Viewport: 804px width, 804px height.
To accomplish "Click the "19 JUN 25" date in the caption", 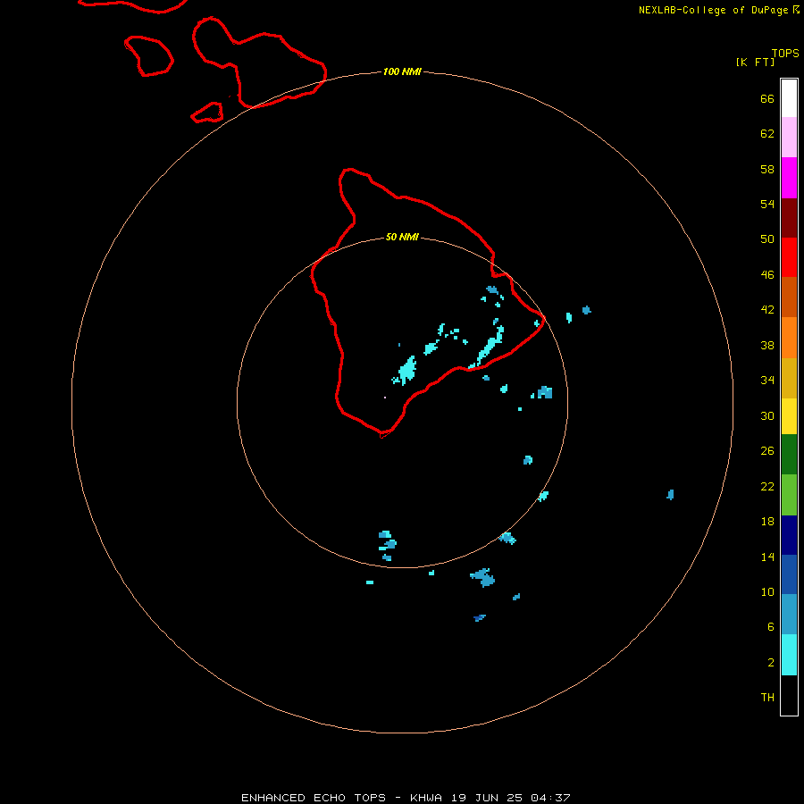I will pyautogui.click(x=487, y=798).
